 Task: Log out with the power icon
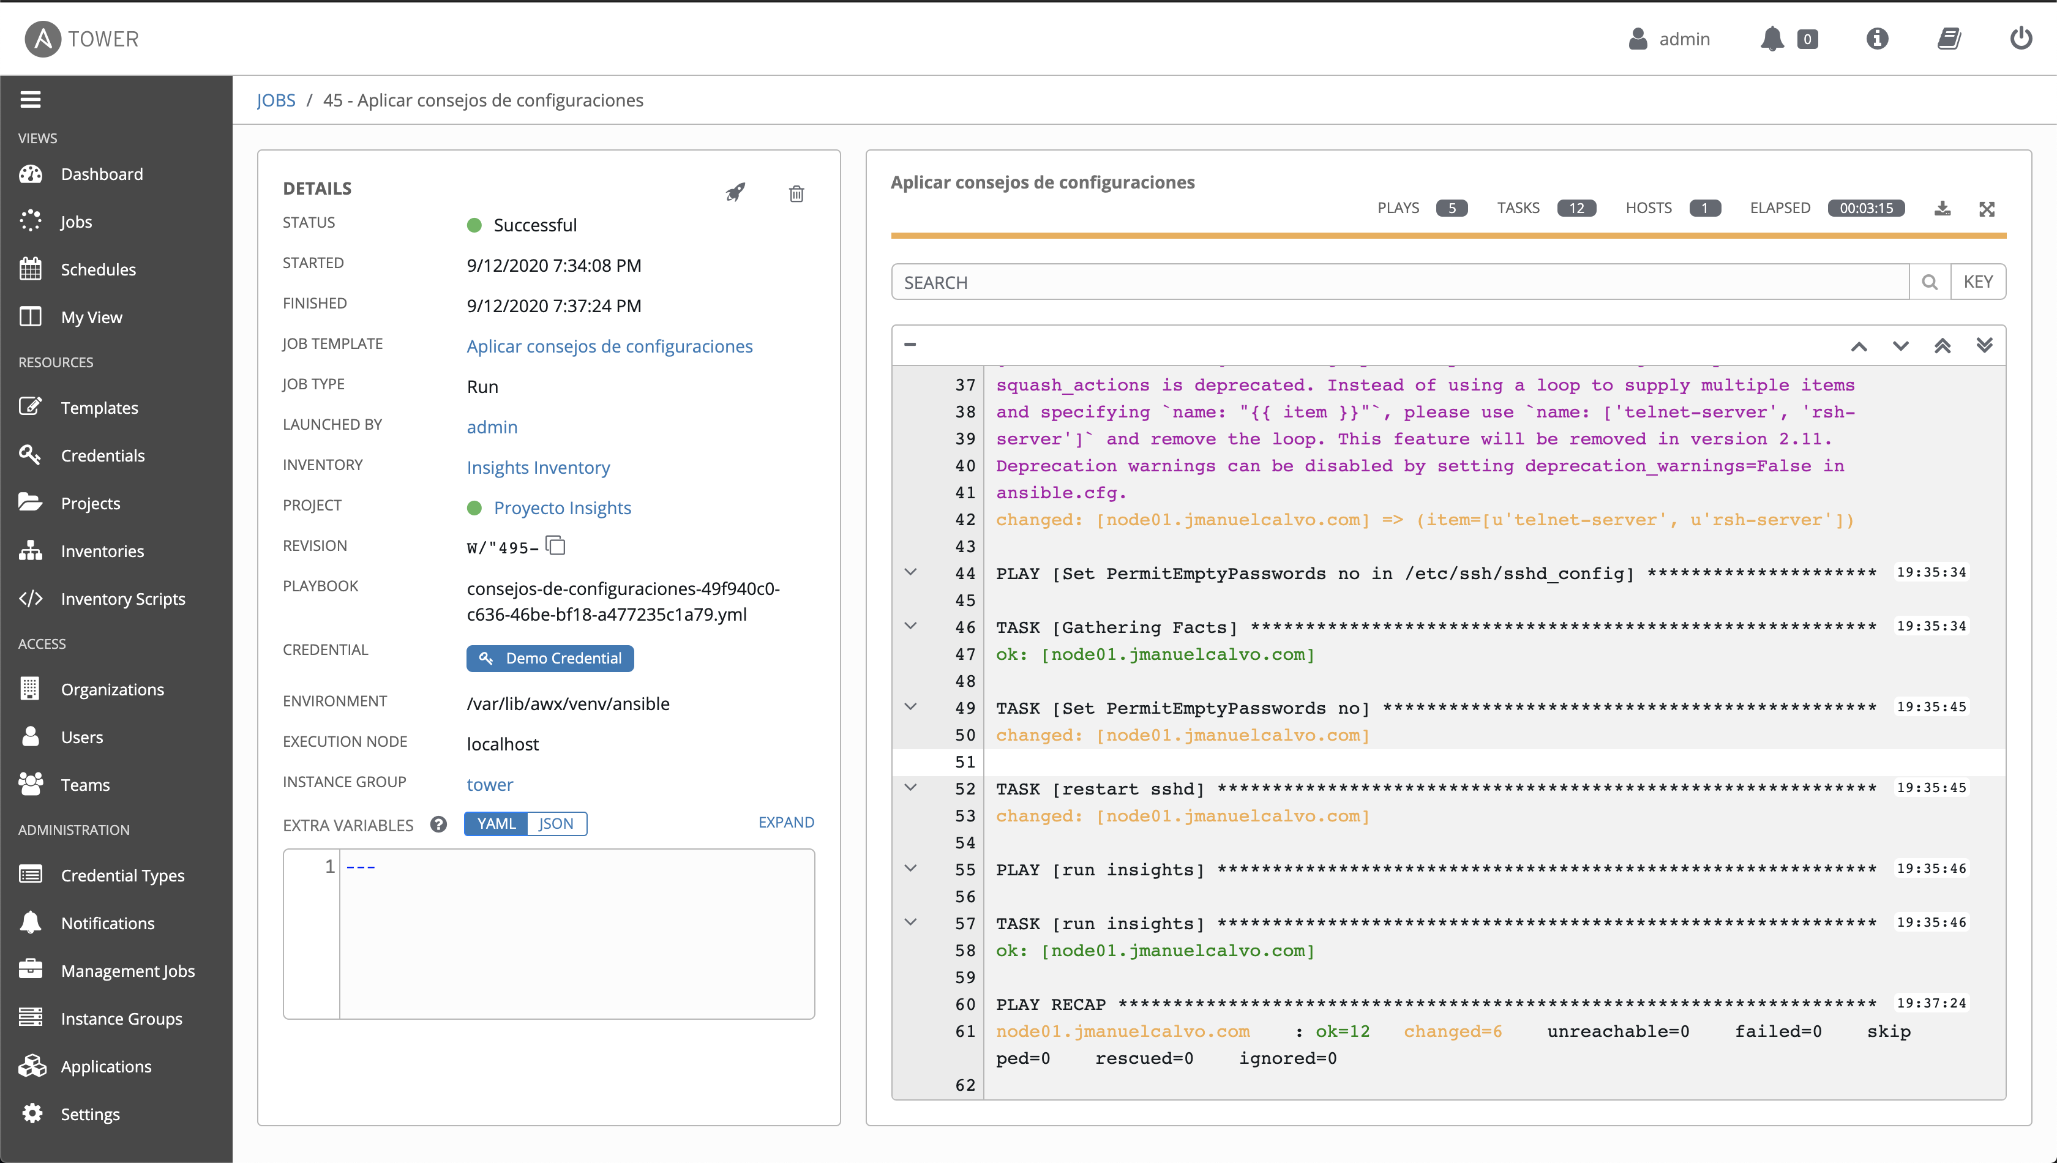coord(2020,39)
